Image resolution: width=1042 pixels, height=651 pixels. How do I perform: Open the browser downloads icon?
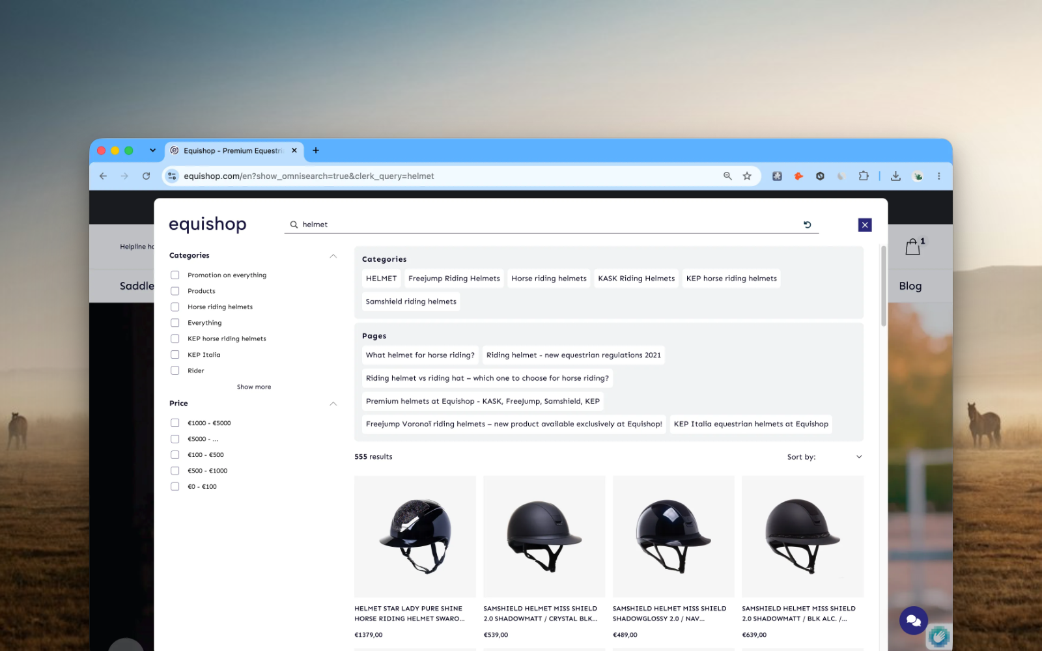896,176
